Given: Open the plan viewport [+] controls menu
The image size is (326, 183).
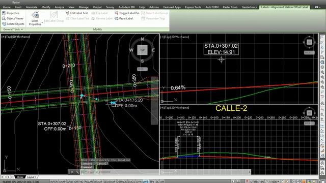Looking at the screenshot, I should pyautogui.click(x=3, y=37).
